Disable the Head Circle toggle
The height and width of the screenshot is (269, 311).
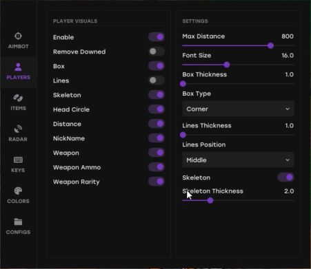pos(157,109)
